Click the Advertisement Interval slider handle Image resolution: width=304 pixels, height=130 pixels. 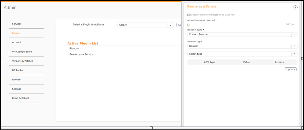189,25
